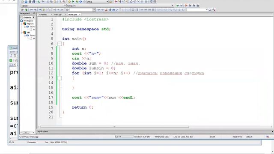This screenshot has height=154, width=274.
Task: Click 'WINDOWS-1251' encoding in status bar
Action: coord(161,137)
